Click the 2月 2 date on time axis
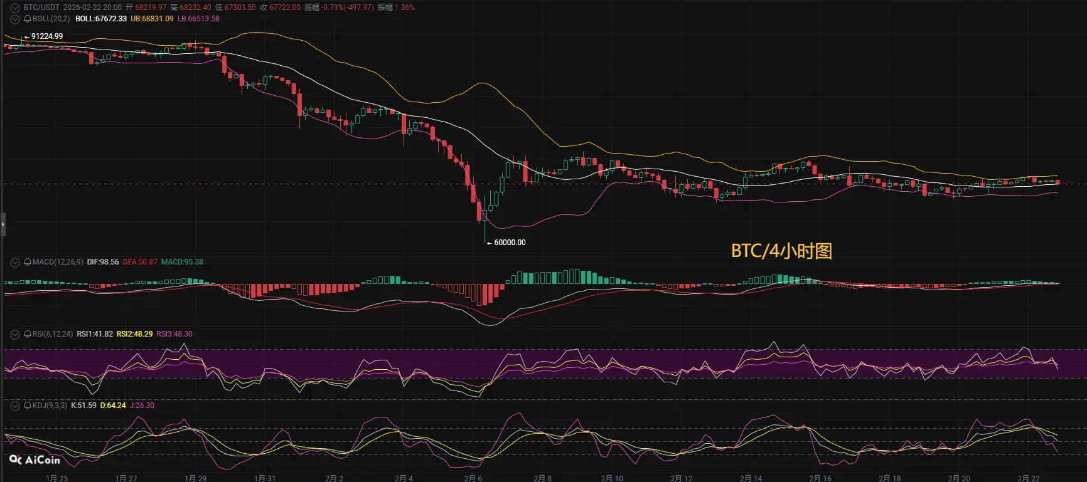The image size is (1087, 482). 334,478
